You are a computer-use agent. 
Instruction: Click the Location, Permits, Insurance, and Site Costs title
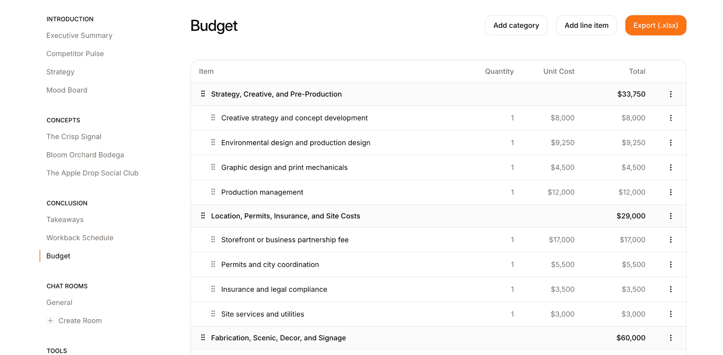285,216
